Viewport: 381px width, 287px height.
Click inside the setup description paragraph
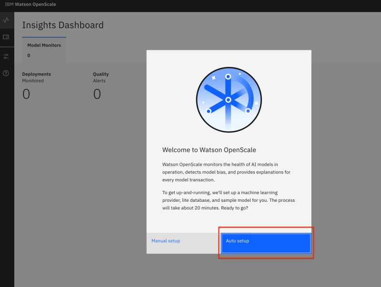point(229,172)
